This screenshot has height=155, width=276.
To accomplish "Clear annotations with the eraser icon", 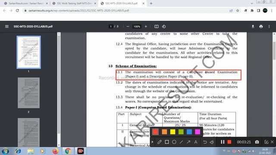I will (212, 142).
